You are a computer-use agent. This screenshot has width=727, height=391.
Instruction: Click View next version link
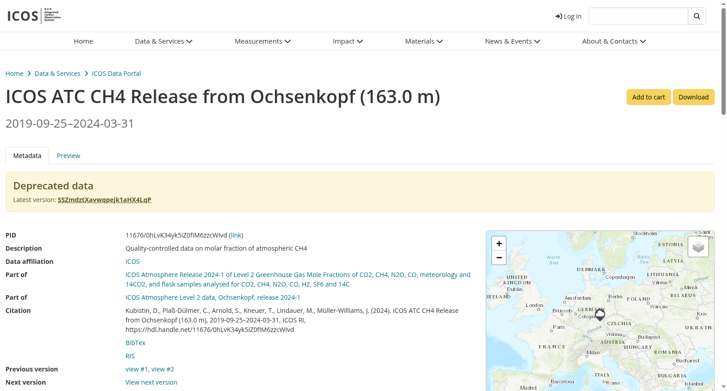pyautogui.click(x=151, y=382)
